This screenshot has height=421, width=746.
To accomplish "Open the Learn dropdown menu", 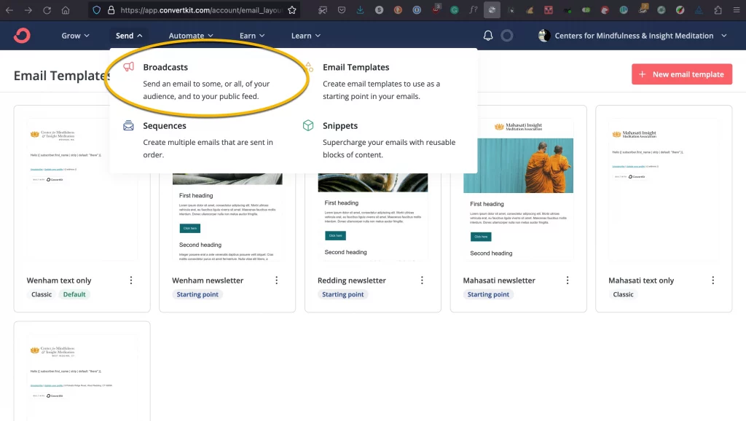I will [306, 36].
